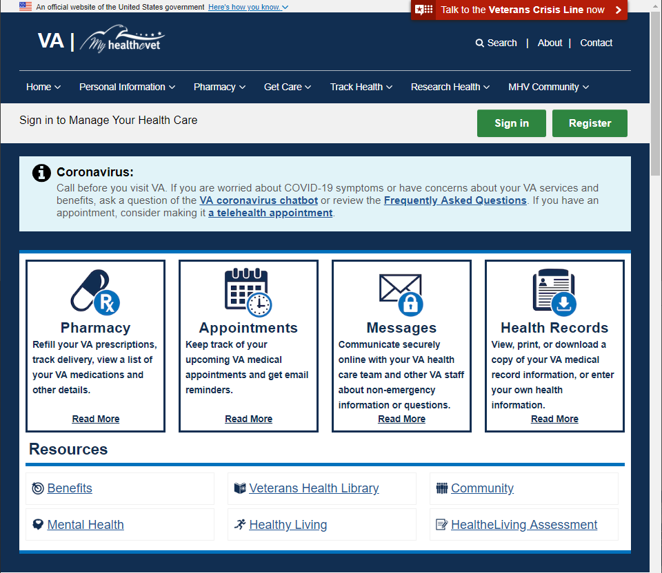Screen dimensions: 662x573
Task: Expand the Home menu
Action: click(x=43, y=87)
